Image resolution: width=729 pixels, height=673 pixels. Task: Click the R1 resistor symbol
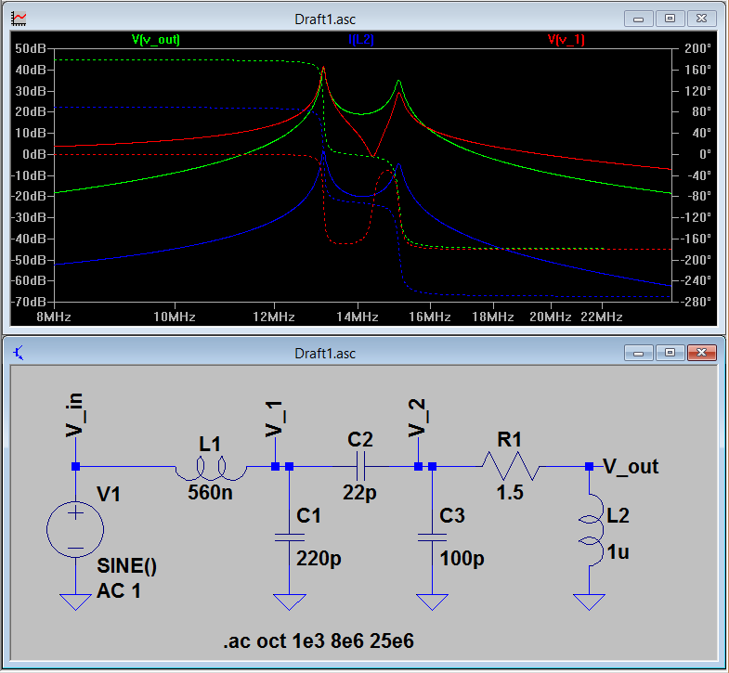coord(511,466)
